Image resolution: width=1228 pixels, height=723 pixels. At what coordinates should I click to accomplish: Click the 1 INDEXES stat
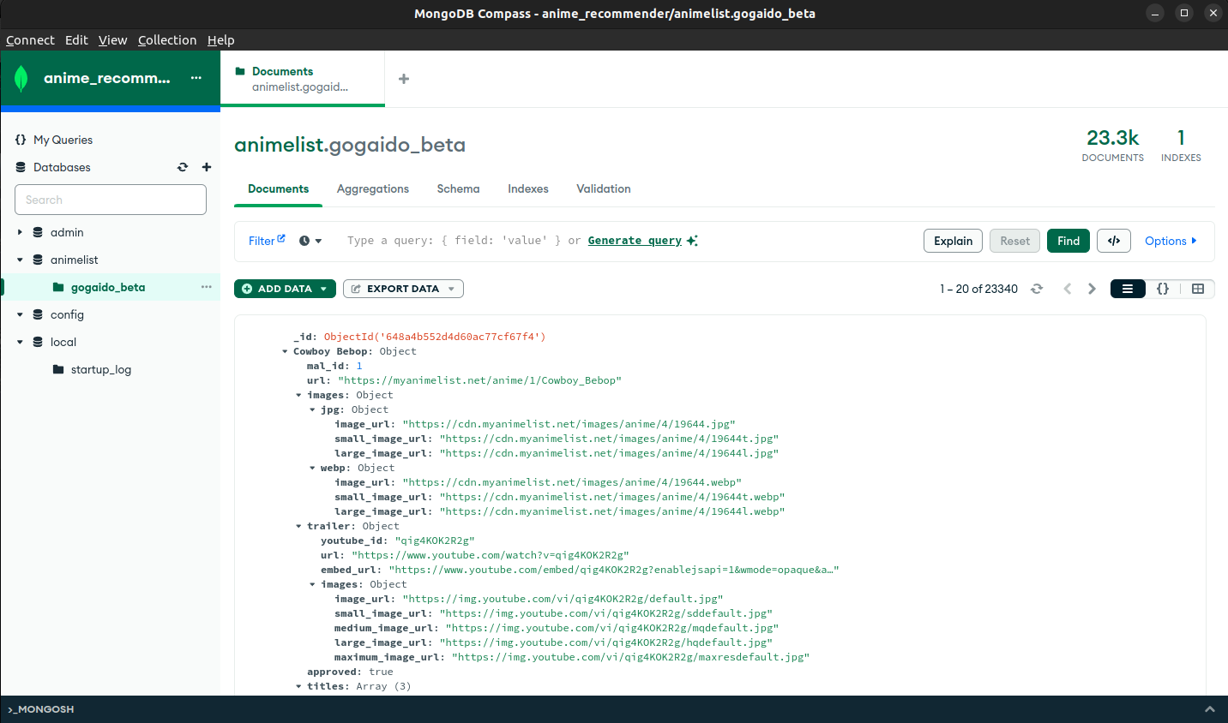point(1181,145)
